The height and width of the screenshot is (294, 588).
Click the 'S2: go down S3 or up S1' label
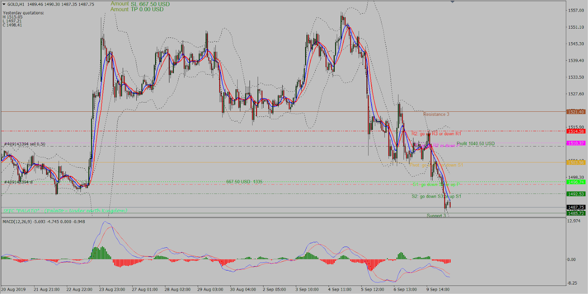point(436,197)
